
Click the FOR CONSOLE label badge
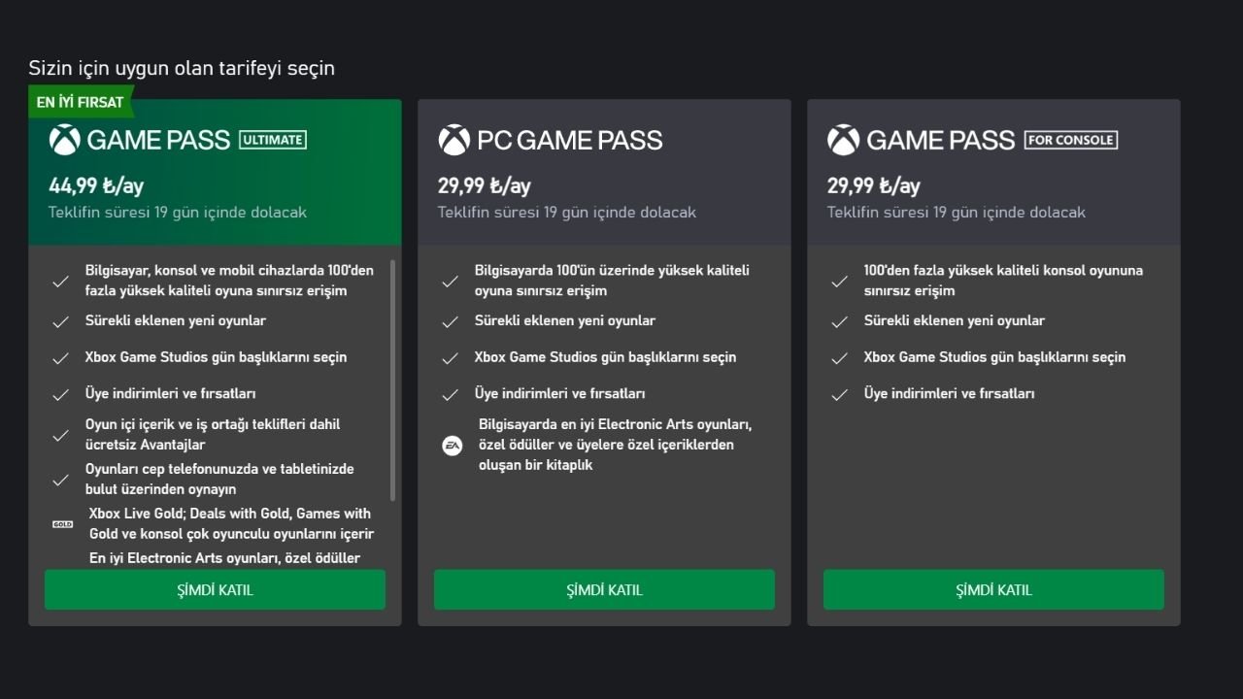pyautogui.click(x=1071, y=140)
